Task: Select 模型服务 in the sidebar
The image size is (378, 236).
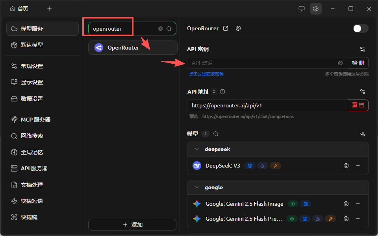Action: click(x=31, y=28)
